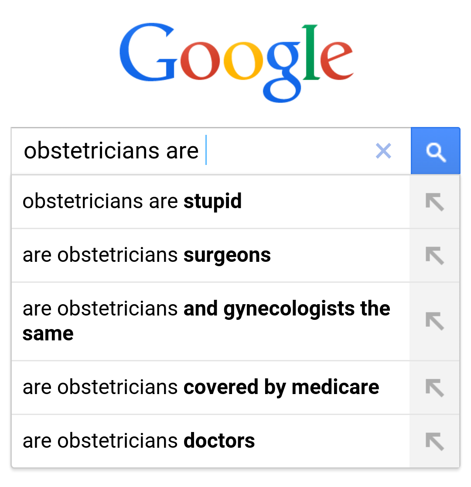Click arrow icon beside 'covered by medicare' suggestion

[434, 388]
